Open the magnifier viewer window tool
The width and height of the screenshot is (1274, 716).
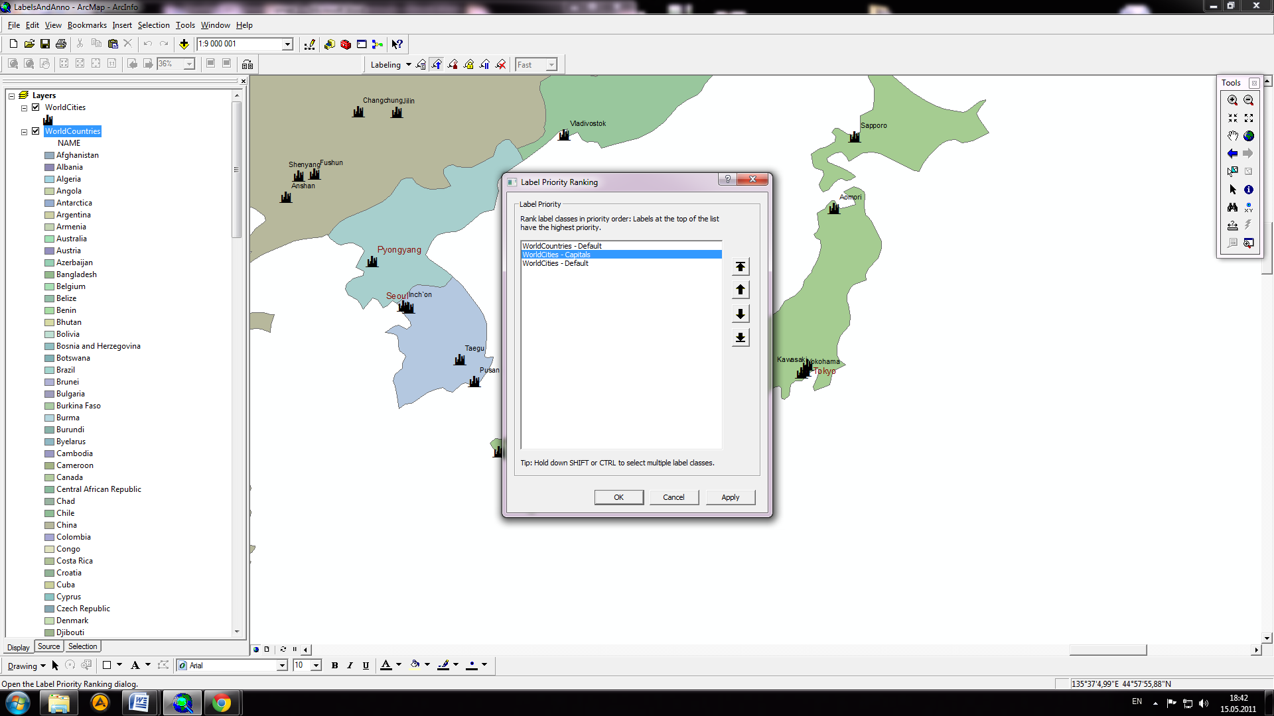pos(1248,243)
